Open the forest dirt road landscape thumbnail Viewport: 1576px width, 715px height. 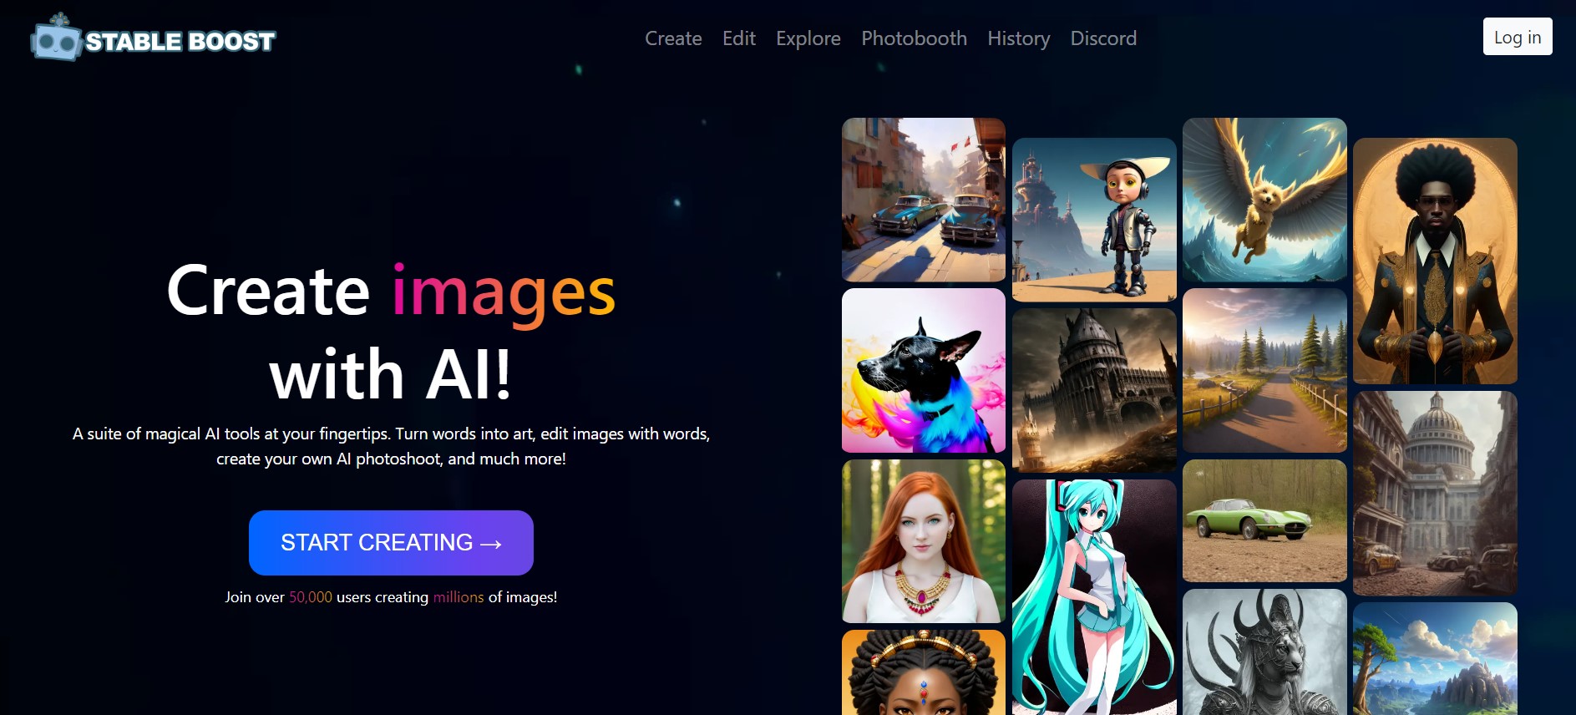point(1264,371)
